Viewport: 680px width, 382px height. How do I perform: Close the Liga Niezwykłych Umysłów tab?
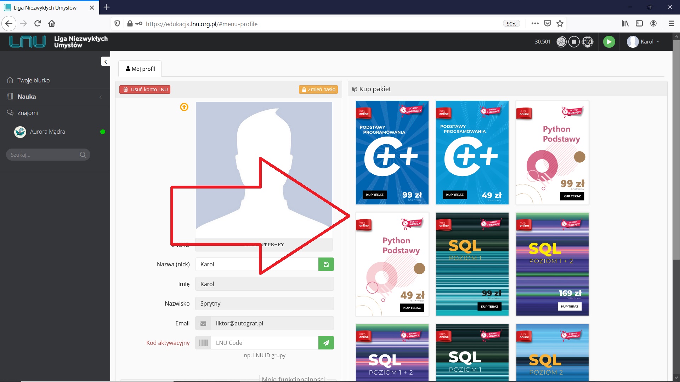92,7
